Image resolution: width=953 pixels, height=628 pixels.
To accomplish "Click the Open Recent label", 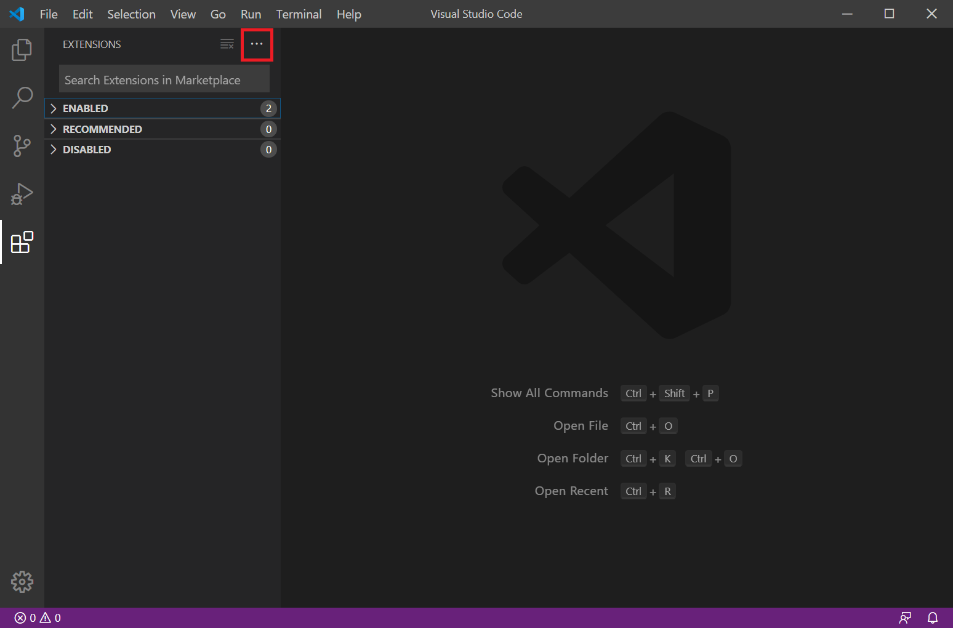I will pyautogui.click(x=571, y=491).
